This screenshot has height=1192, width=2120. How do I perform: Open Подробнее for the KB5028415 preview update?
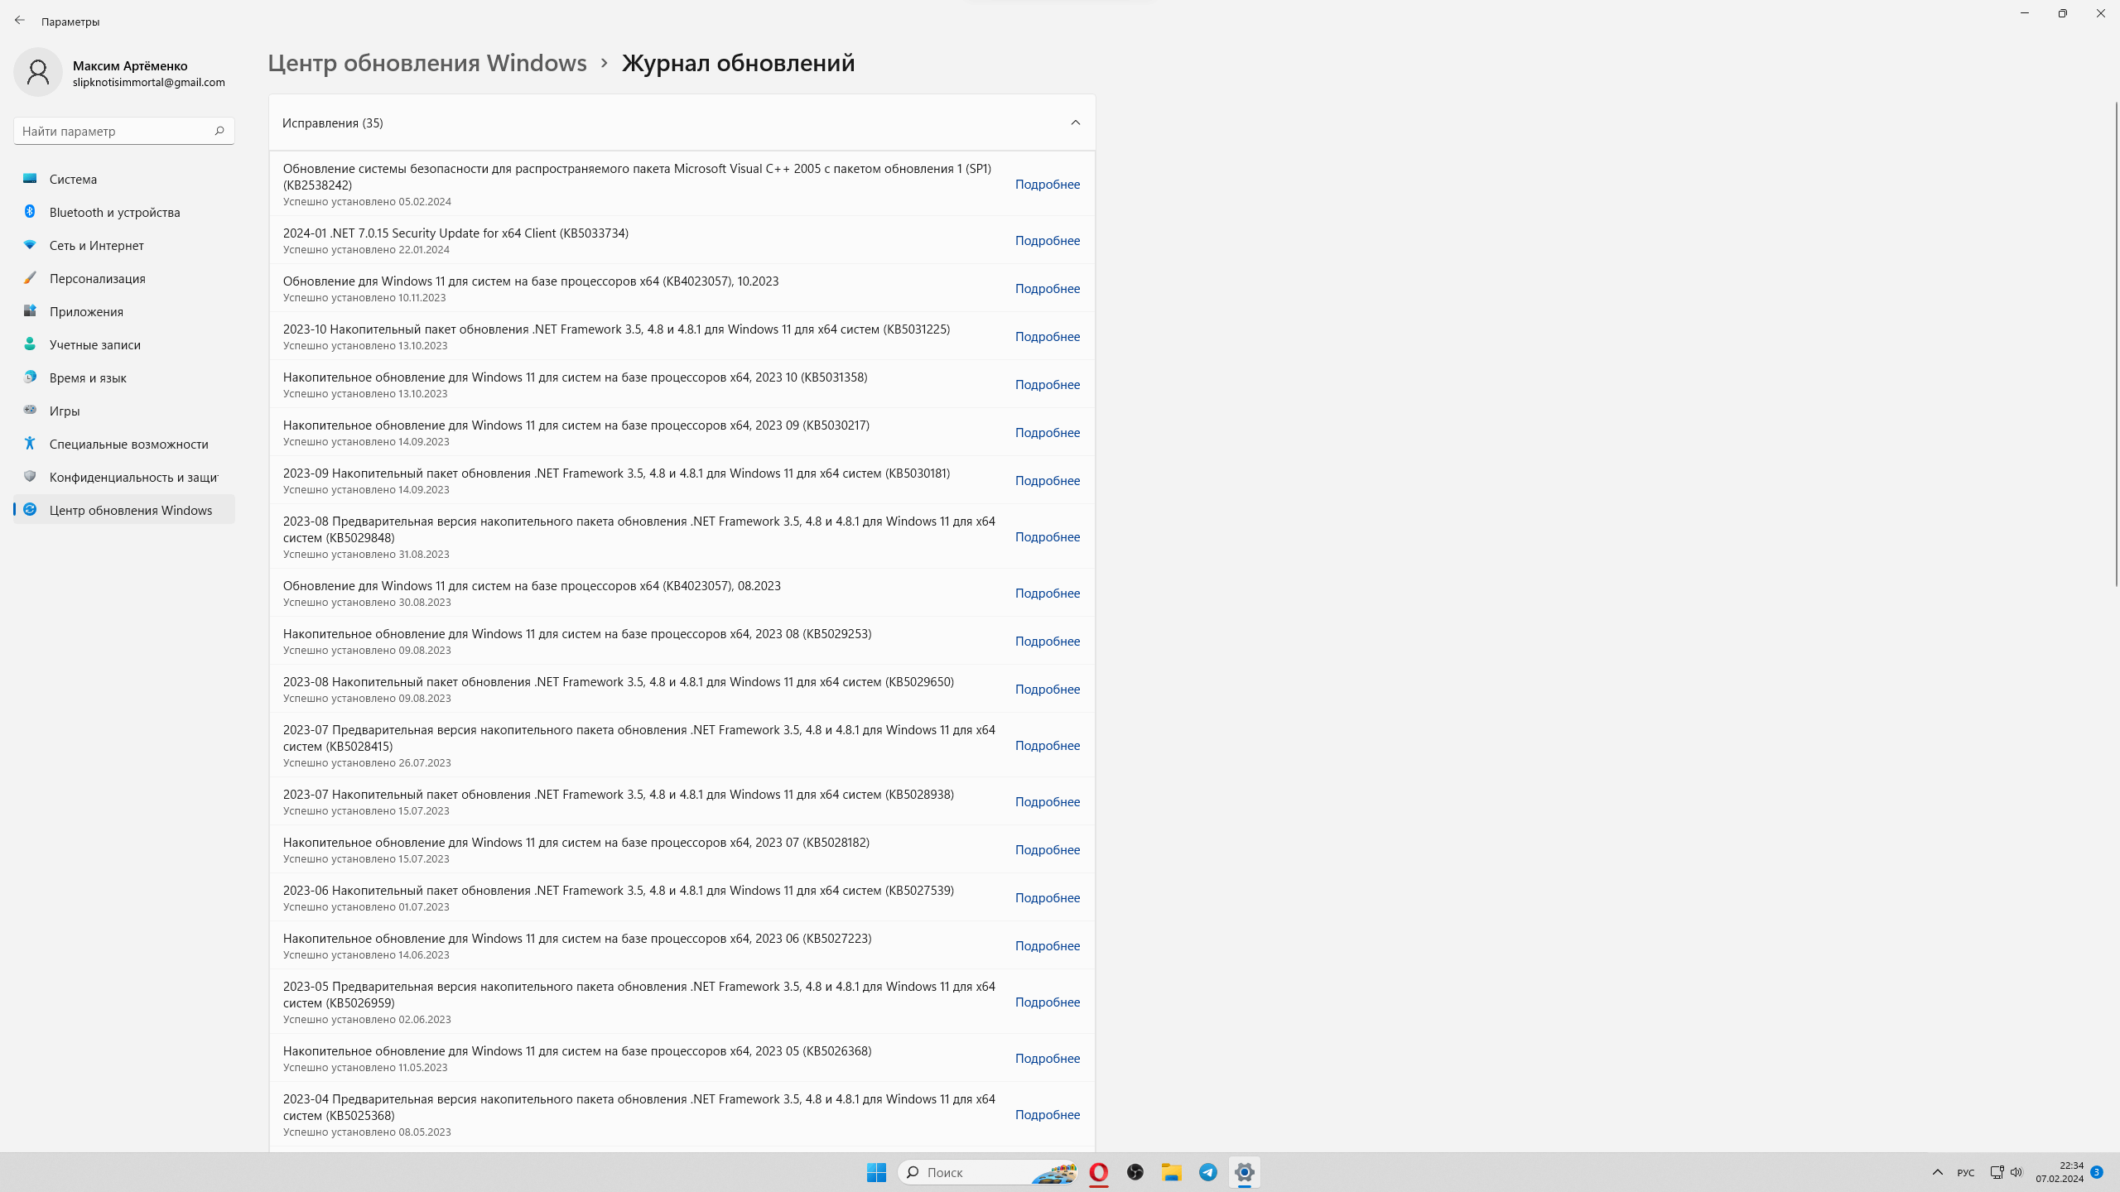click(x=1048, y=745)
